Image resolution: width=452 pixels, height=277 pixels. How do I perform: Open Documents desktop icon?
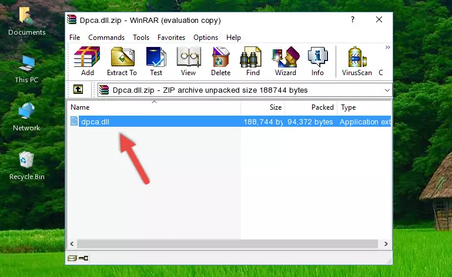[26, 21]
